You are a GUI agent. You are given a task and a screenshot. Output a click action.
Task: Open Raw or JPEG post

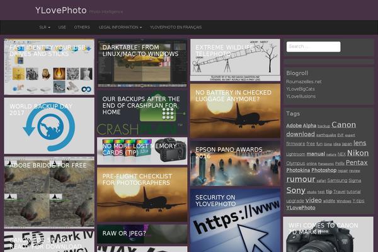(142, 234)
